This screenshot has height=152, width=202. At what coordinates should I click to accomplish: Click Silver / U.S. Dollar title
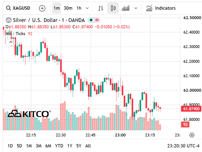[35, 20]
